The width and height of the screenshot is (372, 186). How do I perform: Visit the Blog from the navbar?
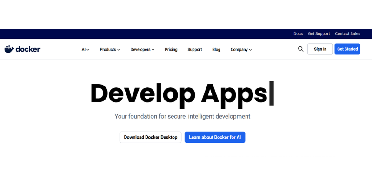point(216,49)
